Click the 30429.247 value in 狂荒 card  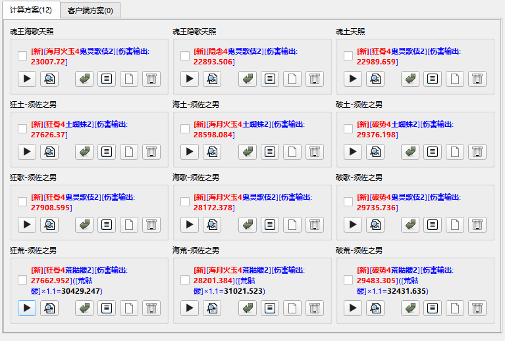[80, 291]
